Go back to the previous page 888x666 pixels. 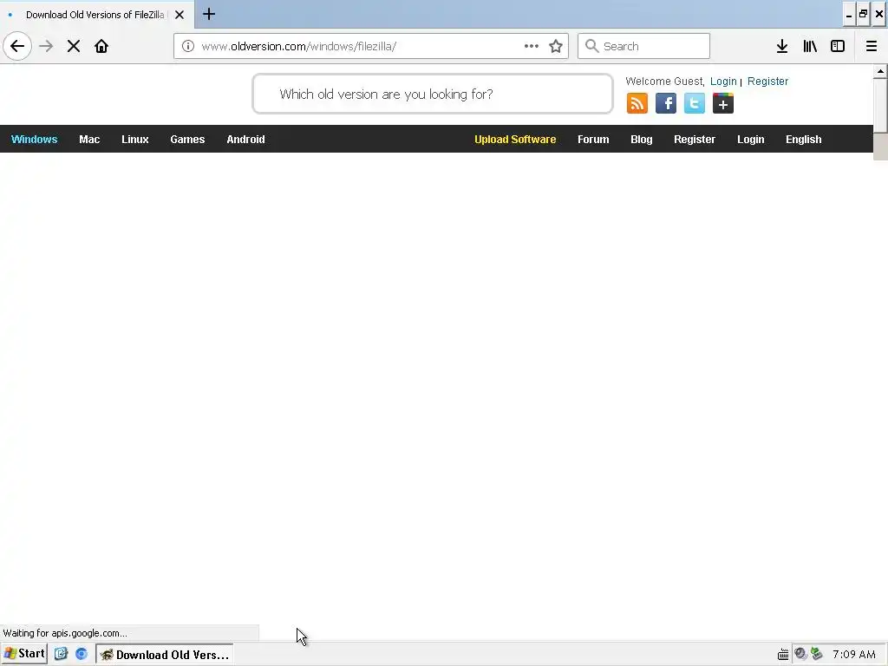click(17, 46)
